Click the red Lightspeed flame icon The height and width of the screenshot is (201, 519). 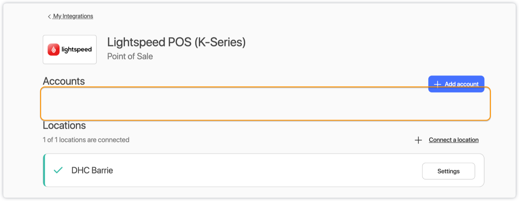[54, 49]
